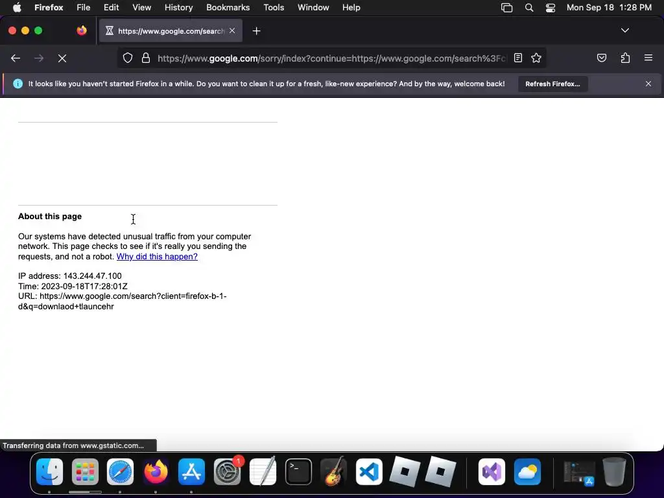
Task: Expand the list all tabs chevron
Action: click(x=624, y=30)
